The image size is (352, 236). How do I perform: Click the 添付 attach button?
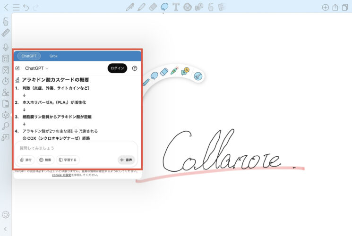click(26, 160)
